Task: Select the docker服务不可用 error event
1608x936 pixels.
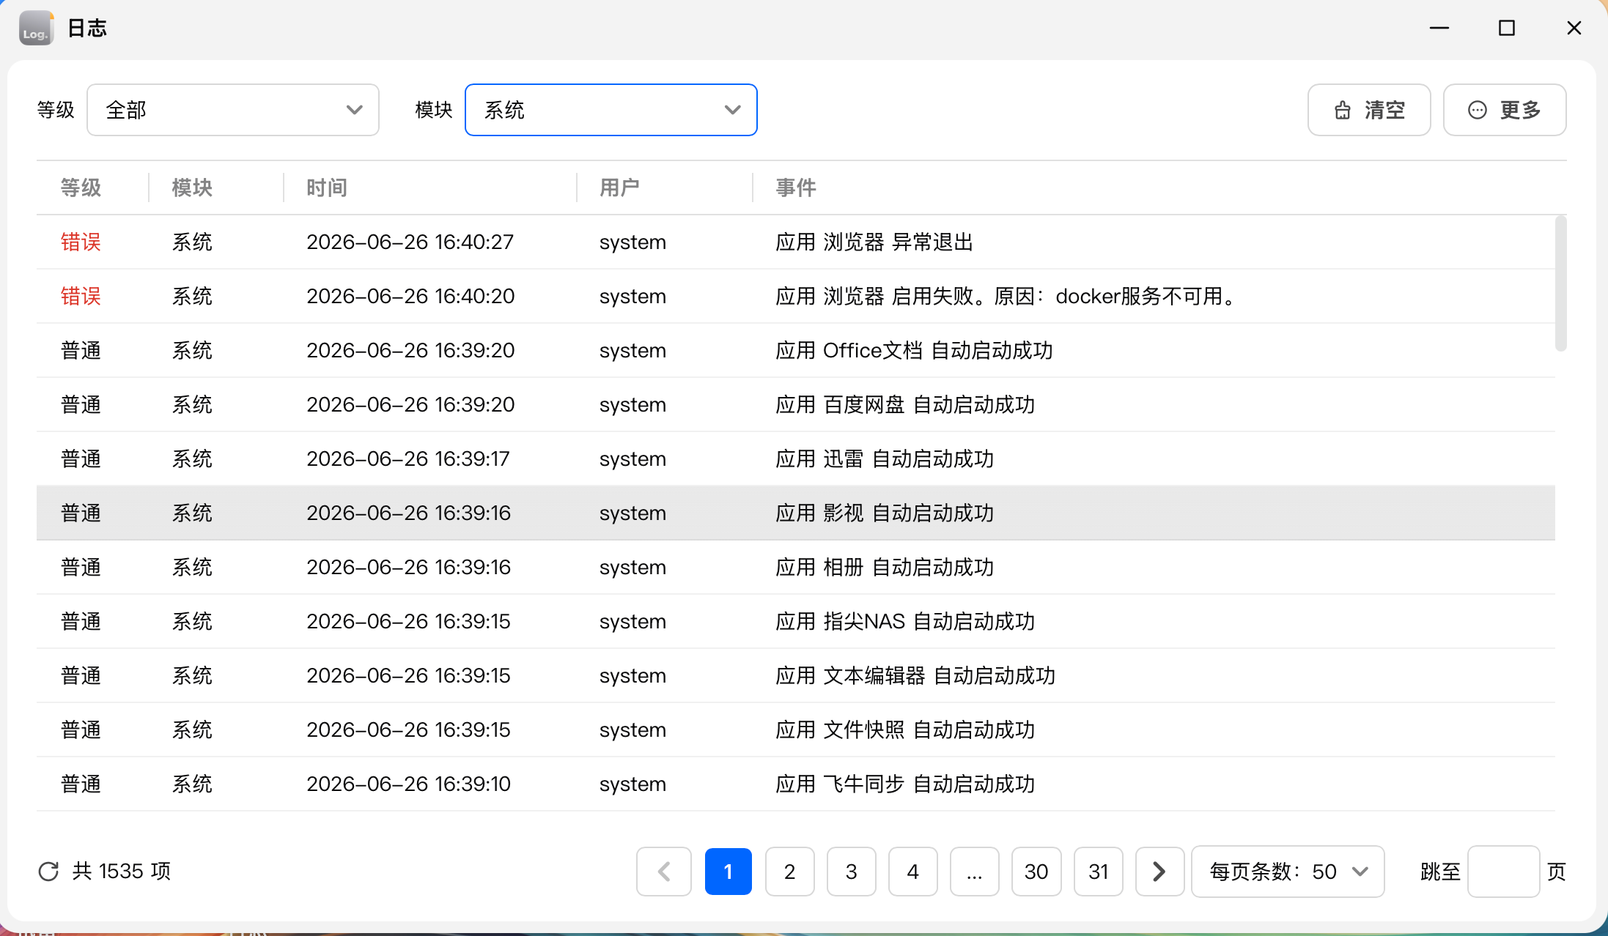Action: pyautogui.click(x=1008, y=296)
